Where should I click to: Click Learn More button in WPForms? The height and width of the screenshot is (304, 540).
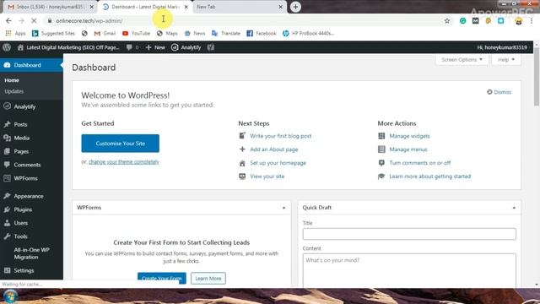click(x=208, y=278)
